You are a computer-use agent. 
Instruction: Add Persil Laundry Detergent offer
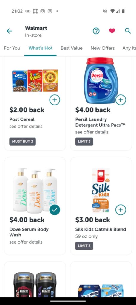pos(120,100)
